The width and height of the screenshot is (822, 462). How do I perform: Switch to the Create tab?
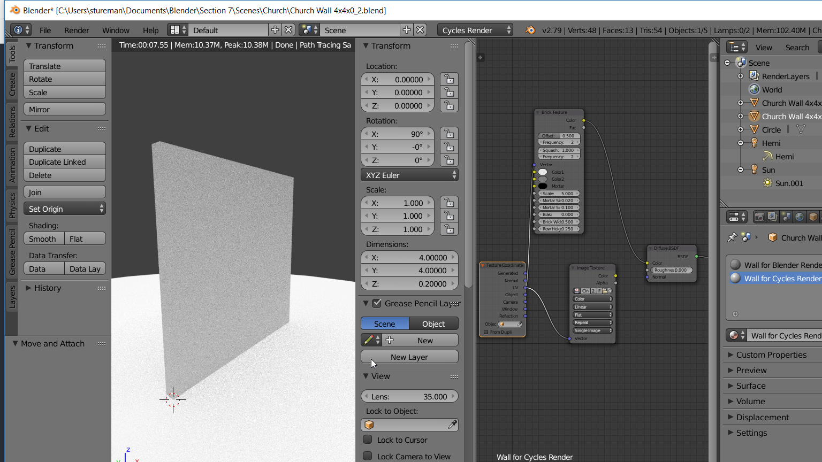coord(12,84)
